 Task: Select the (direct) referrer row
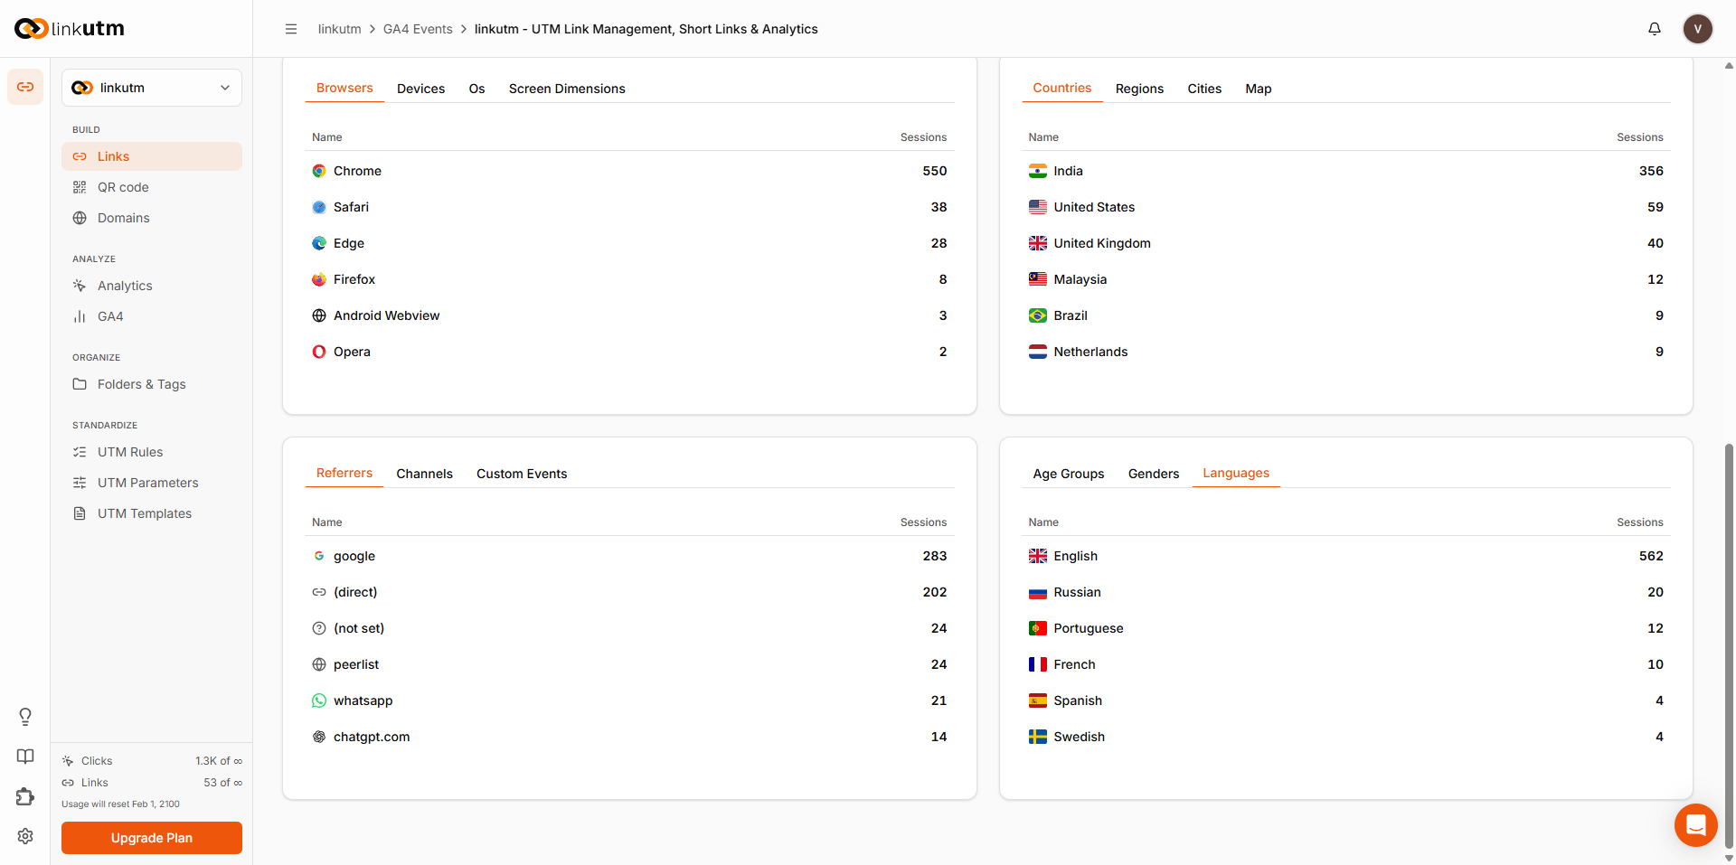coord(629,592)
